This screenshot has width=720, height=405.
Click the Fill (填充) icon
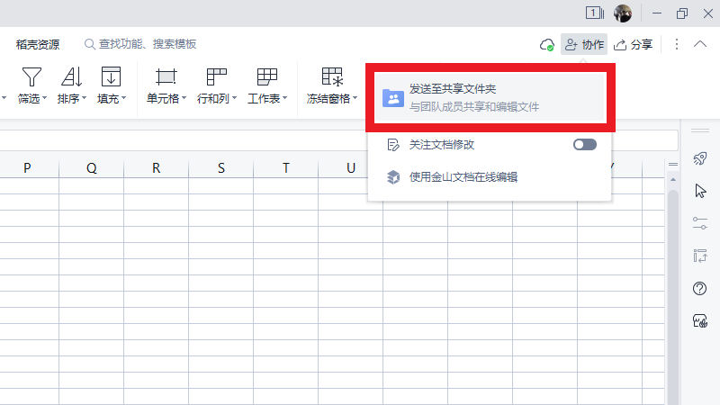point(111,77)
